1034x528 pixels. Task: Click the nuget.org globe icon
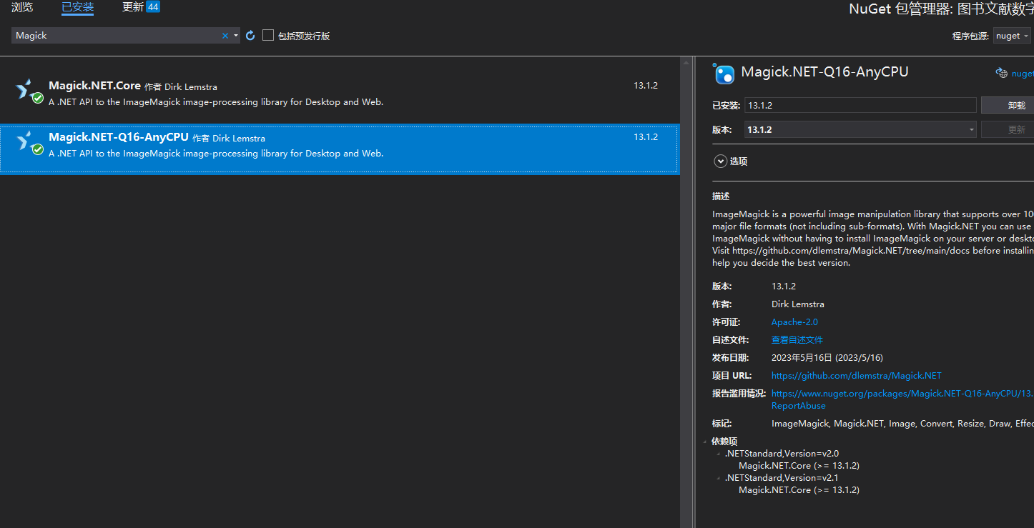(1002, 73)
